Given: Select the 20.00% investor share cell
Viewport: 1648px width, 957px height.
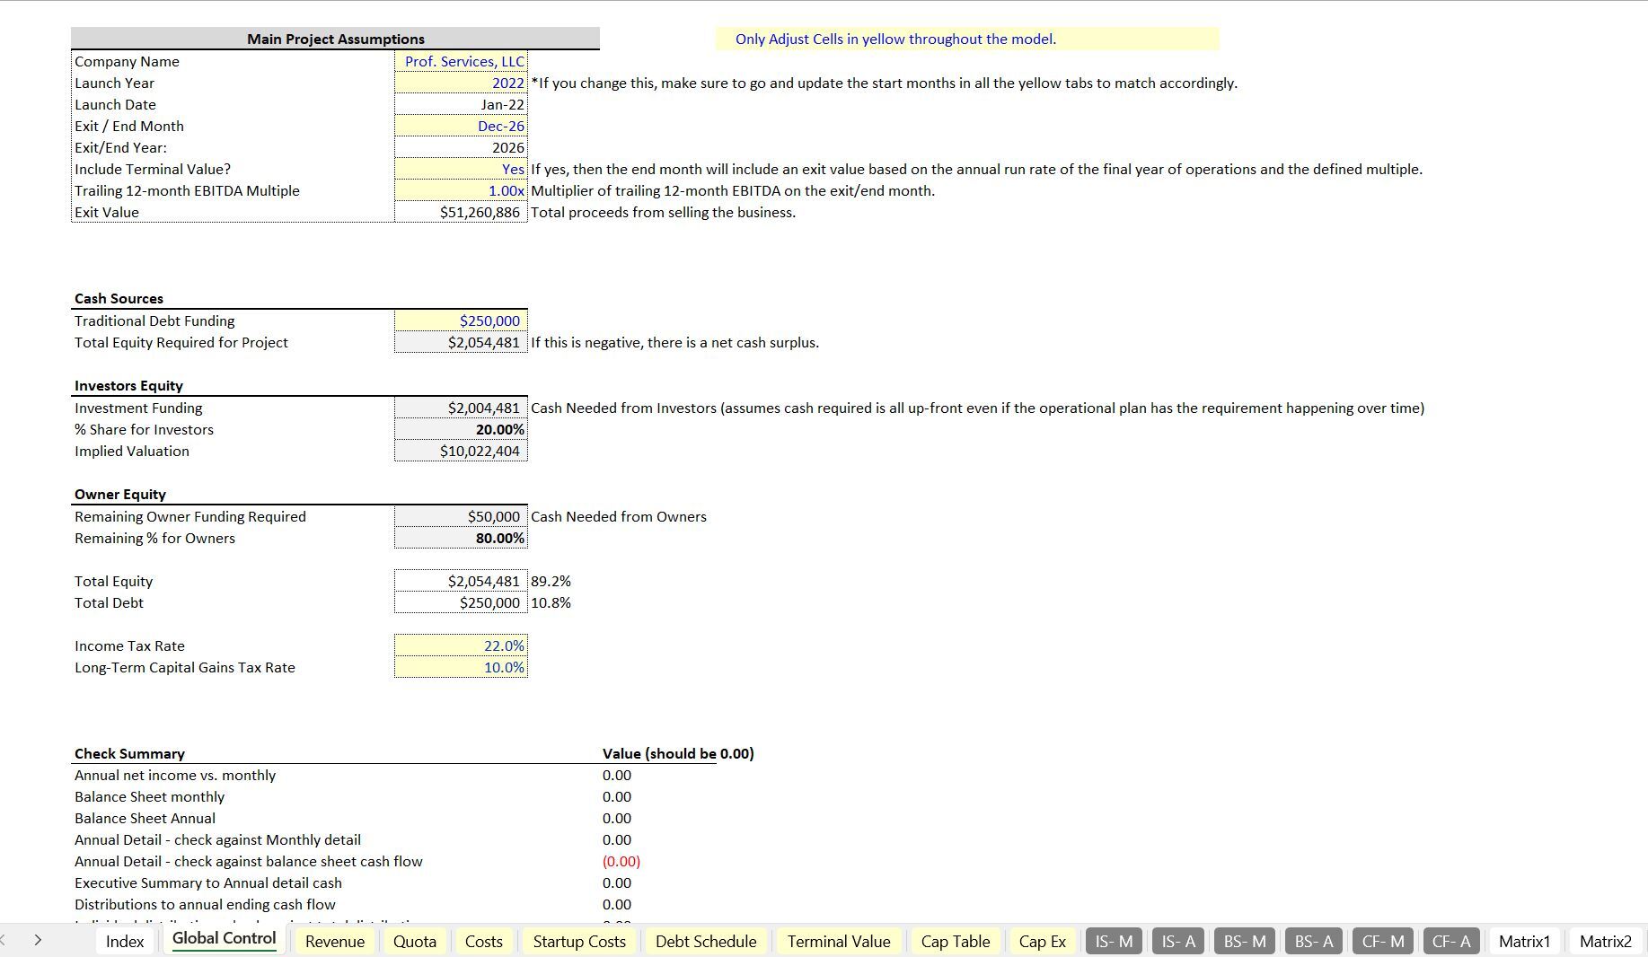Looking at the screenshot, I should (461, 429).
